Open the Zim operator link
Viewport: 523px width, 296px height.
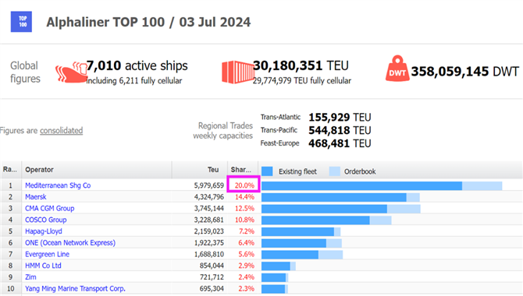30,277
